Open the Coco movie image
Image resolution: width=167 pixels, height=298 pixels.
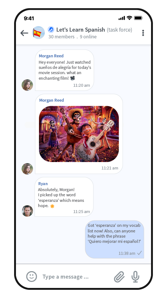click(x=79, y=134)
